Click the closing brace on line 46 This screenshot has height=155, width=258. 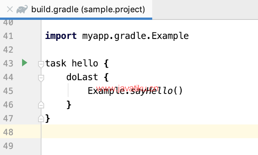69,105
